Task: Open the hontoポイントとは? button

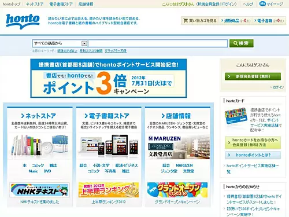Action: point(253,155)
